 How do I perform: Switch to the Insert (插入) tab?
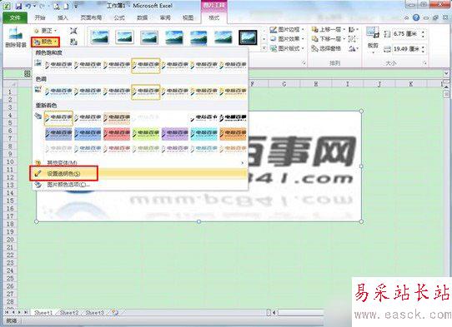click(63, 17)
